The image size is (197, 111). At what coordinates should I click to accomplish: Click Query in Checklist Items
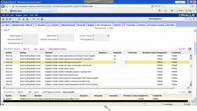[42, 49]
